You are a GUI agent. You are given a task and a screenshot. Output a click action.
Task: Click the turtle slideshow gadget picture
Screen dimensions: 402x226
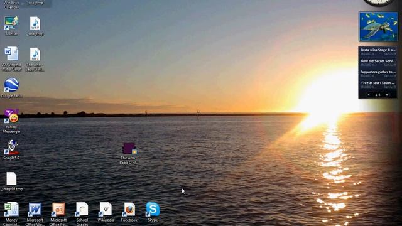(378, 26)
